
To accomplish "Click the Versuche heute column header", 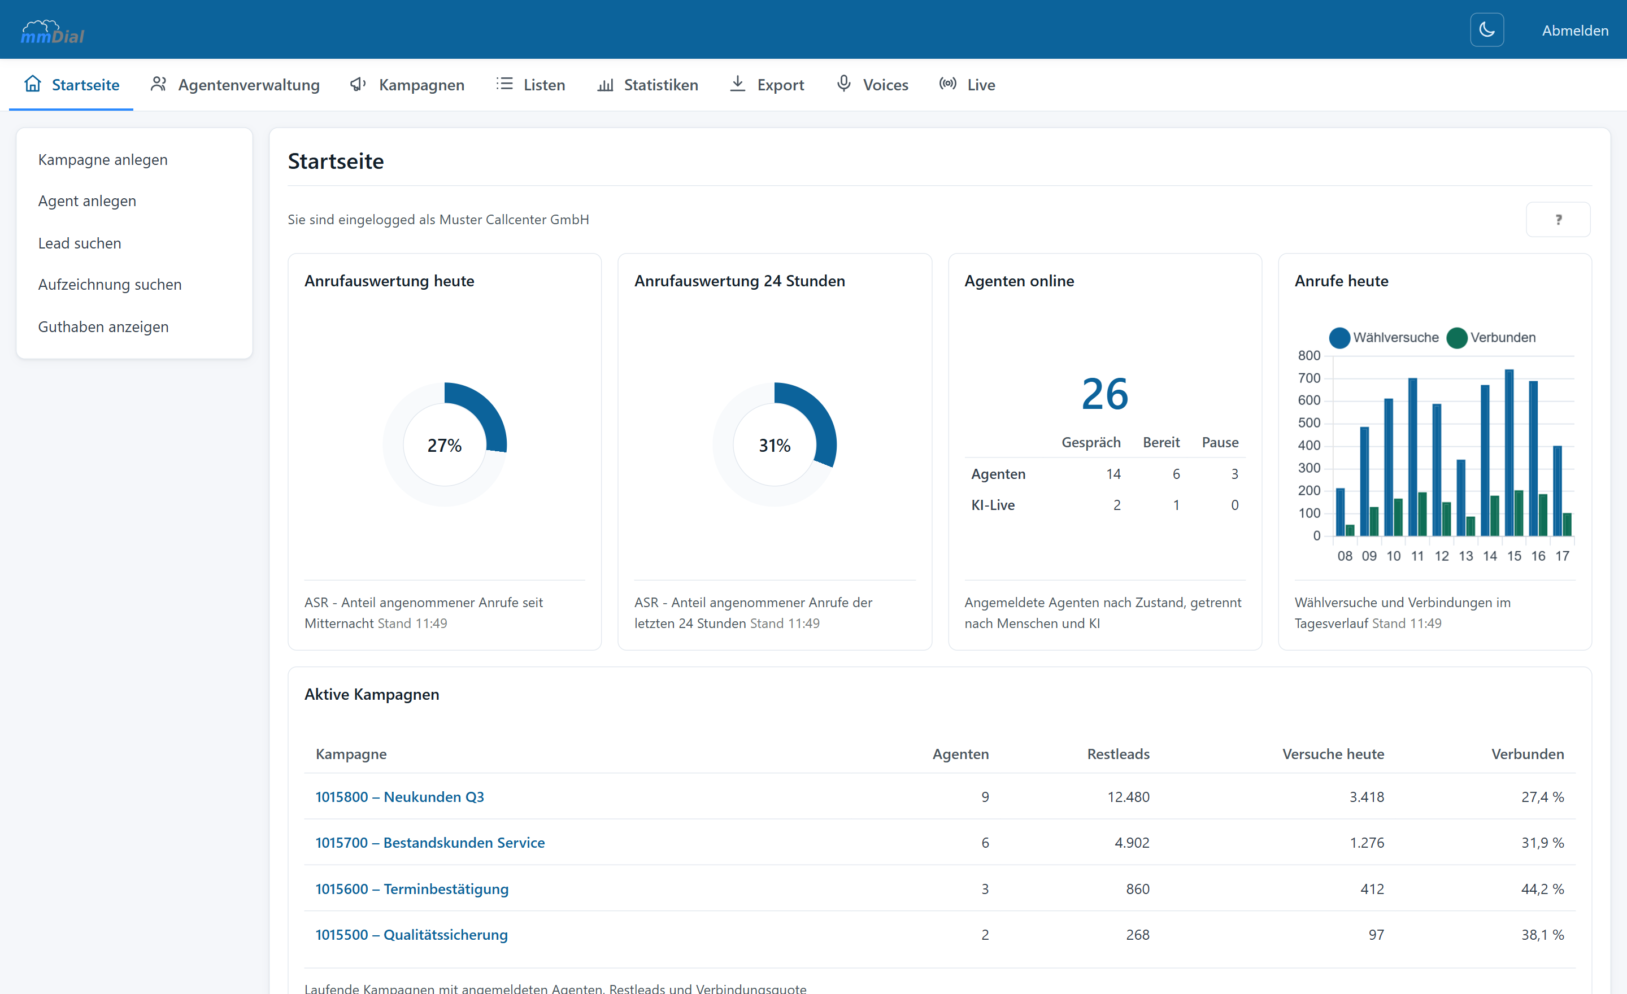I will tap(1333, 754).
